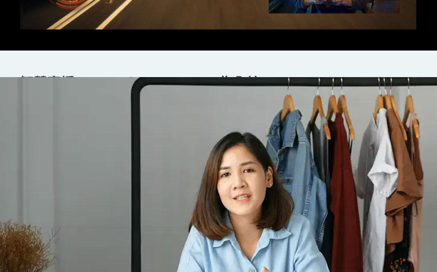Click the orange glowing wheel in banner
Image resolution: width=437 pixels, height=272 pixels.
(x=69, y=3)
